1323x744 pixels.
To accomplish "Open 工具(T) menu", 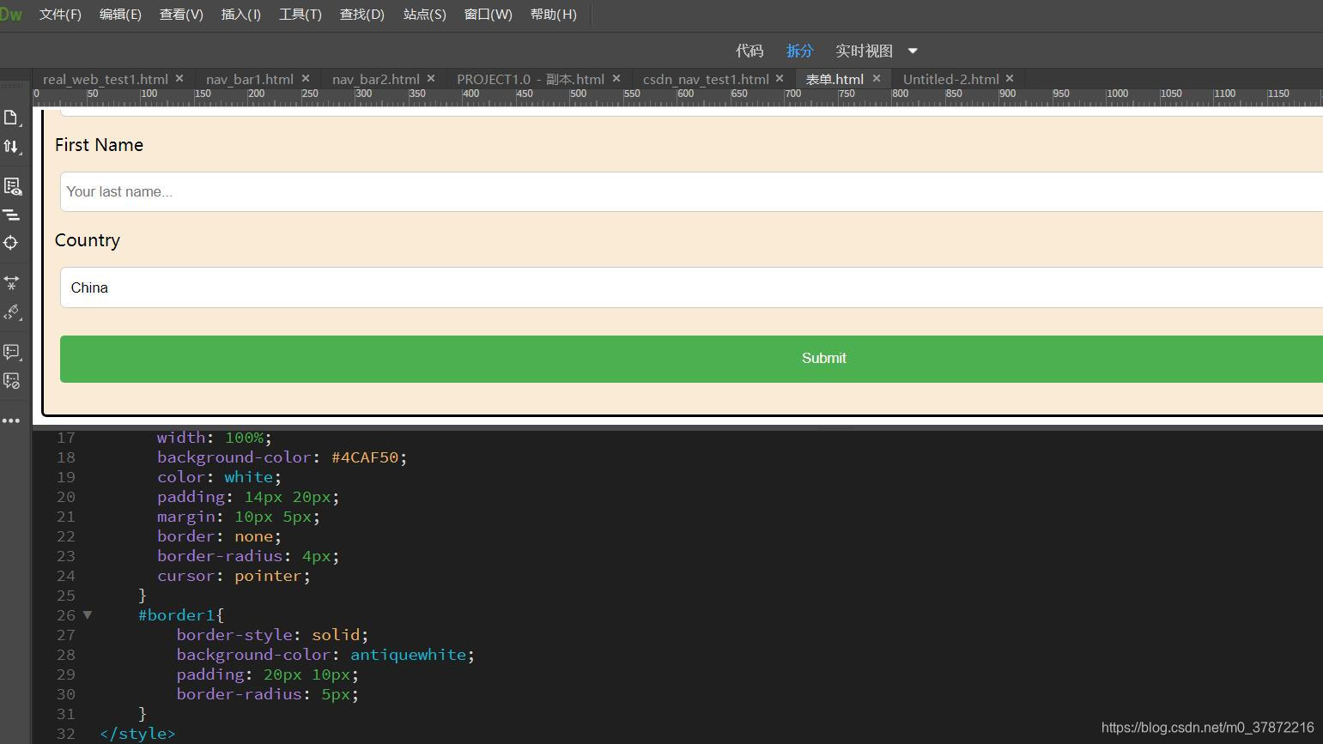I will coord(300,15).
